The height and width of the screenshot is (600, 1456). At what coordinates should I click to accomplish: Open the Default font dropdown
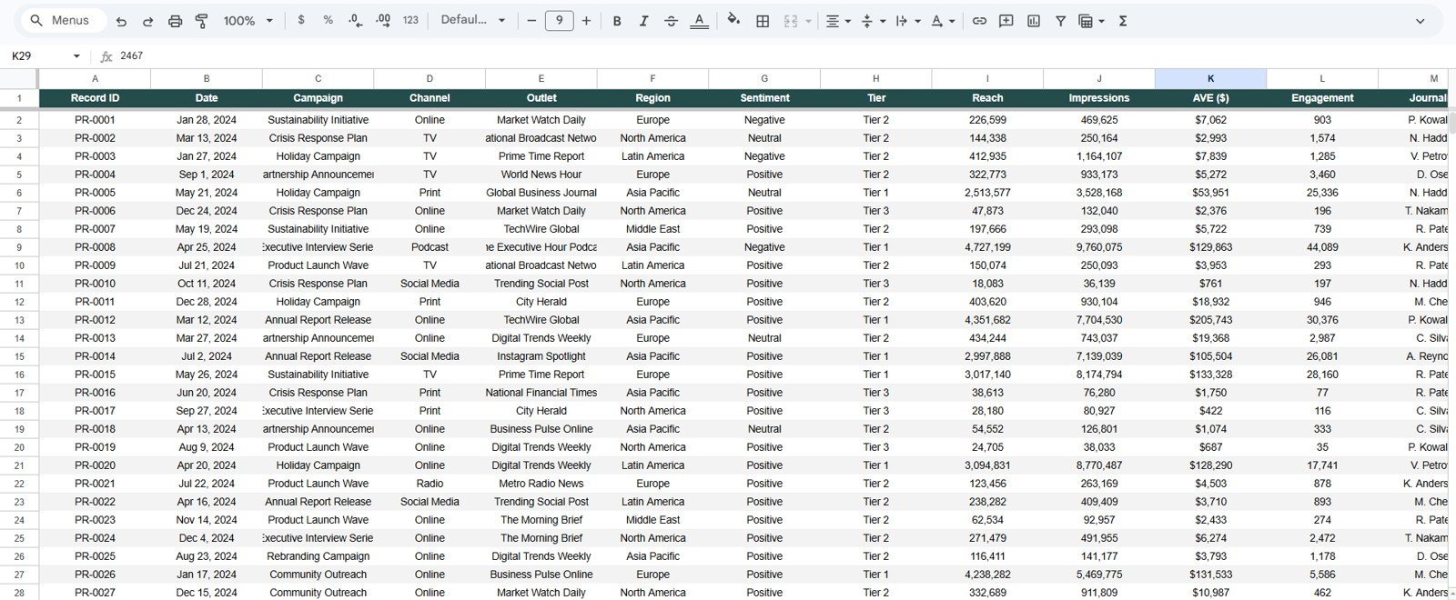pos(472,20)
